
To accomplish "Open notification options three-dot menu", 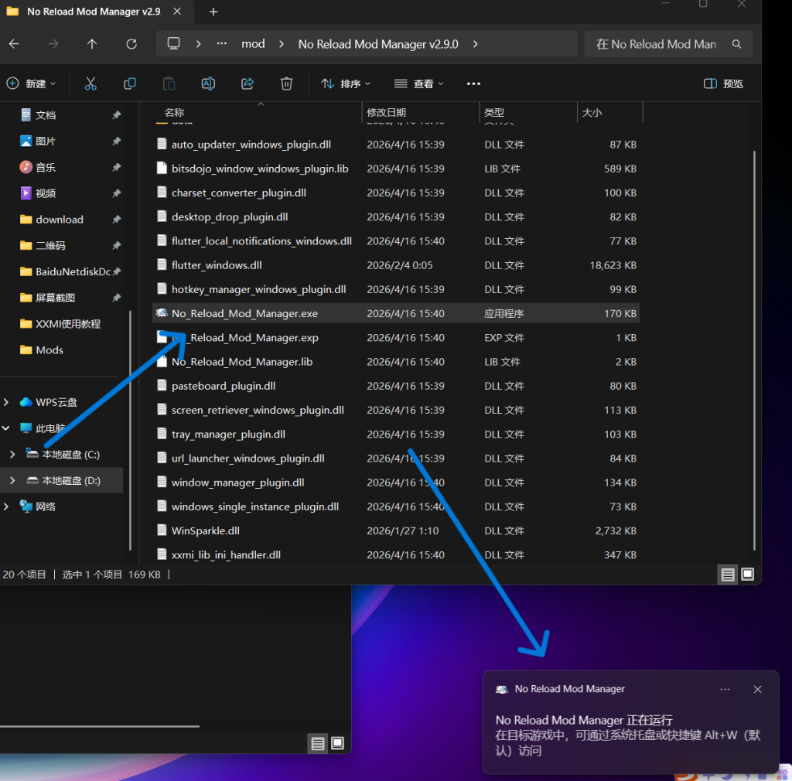I will pos(725,690).
